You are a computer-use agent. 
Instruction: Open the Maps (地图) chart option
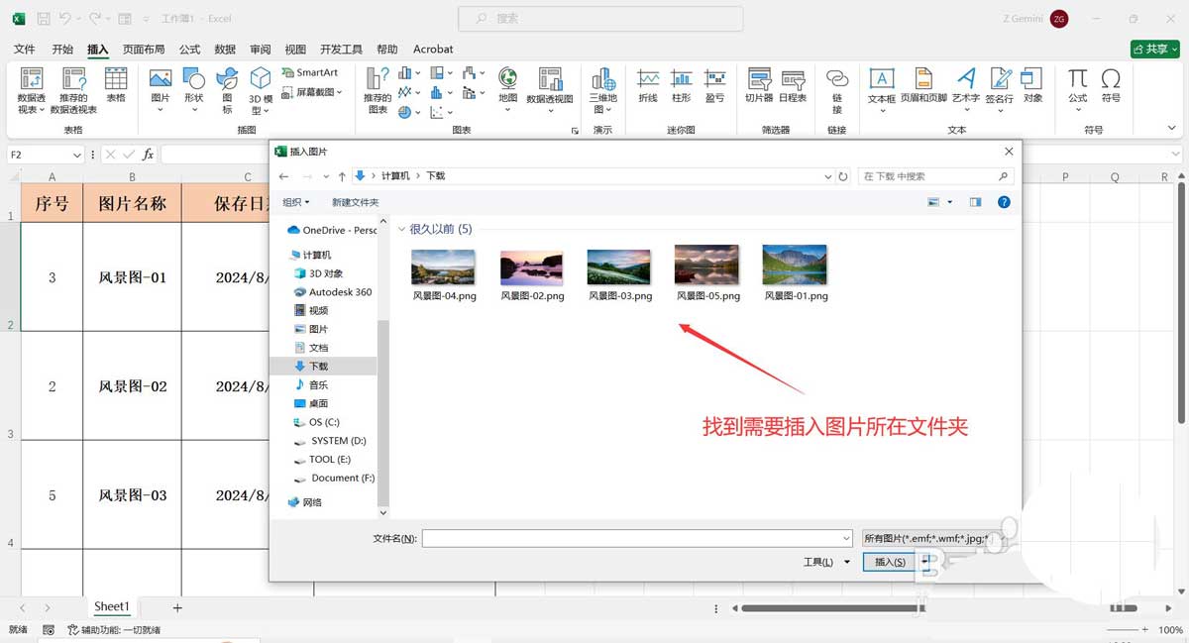coord(508,90)
